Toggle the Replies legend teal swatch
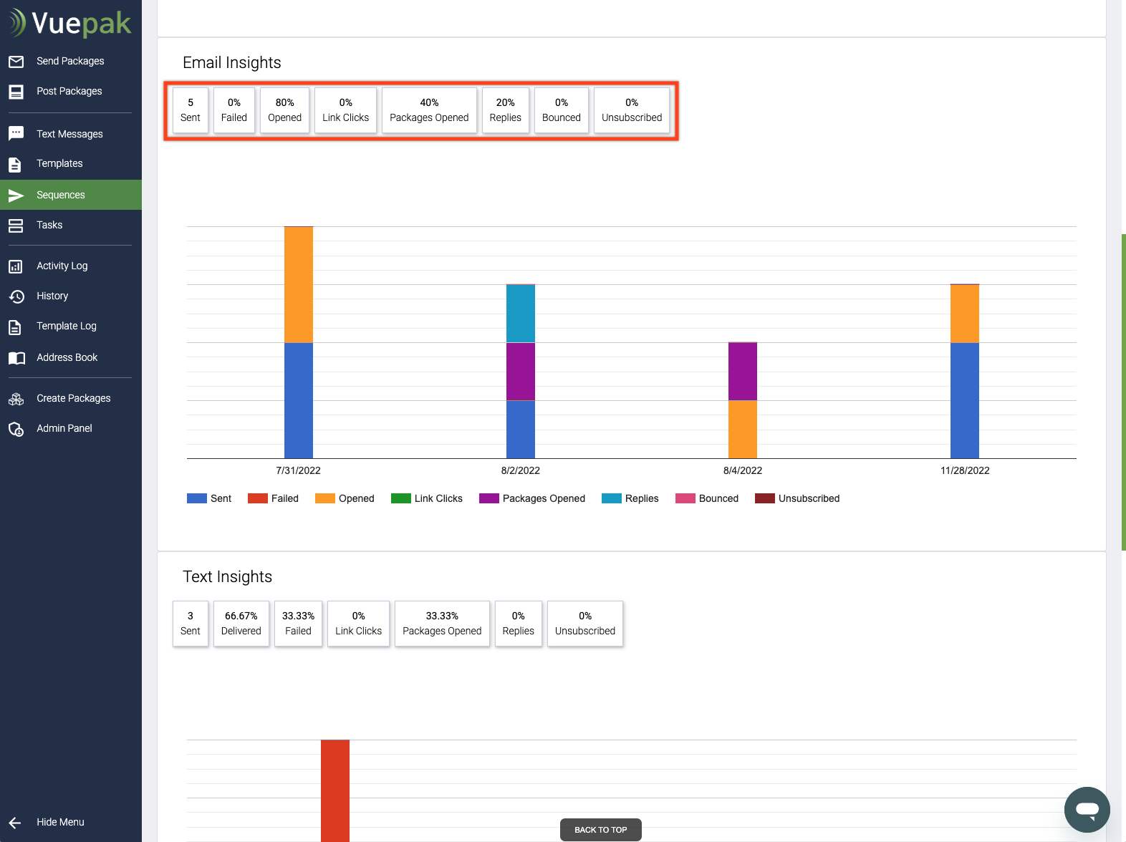 pos(612,498)
